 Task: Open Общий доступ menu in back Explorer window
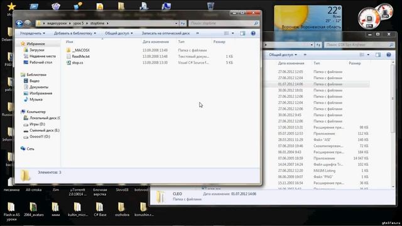[x=283, y=55]
